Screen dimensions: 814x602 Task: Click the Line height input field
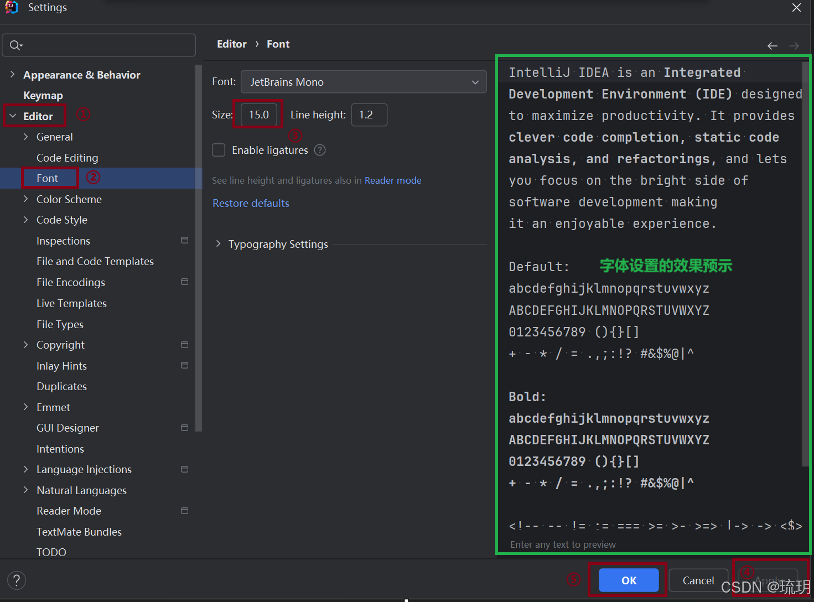pos(369,115)
